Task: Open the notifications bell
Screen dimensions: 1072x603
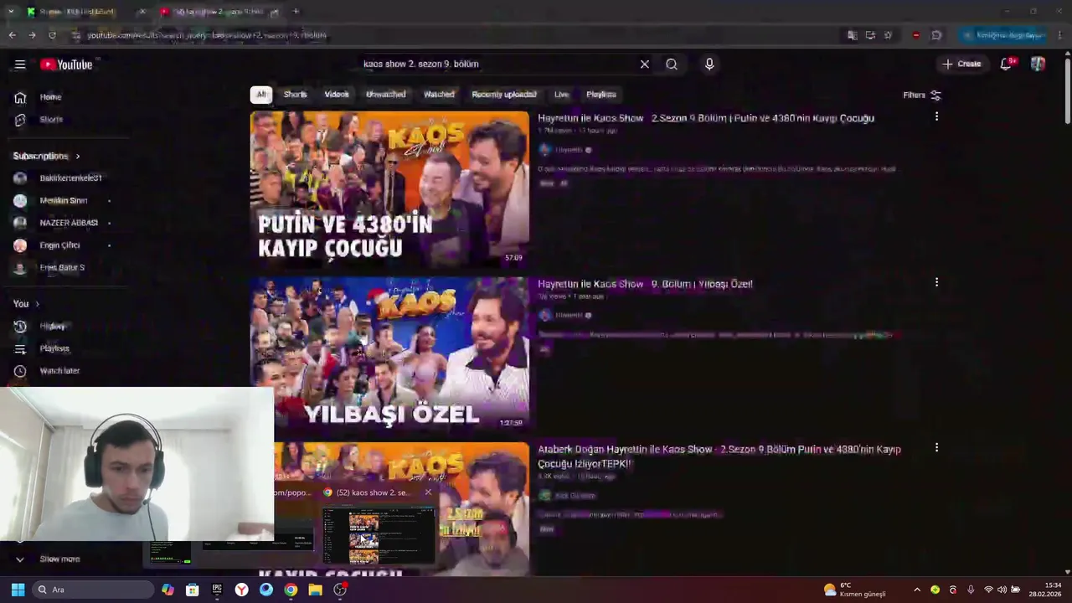Action: point(1007,64)
